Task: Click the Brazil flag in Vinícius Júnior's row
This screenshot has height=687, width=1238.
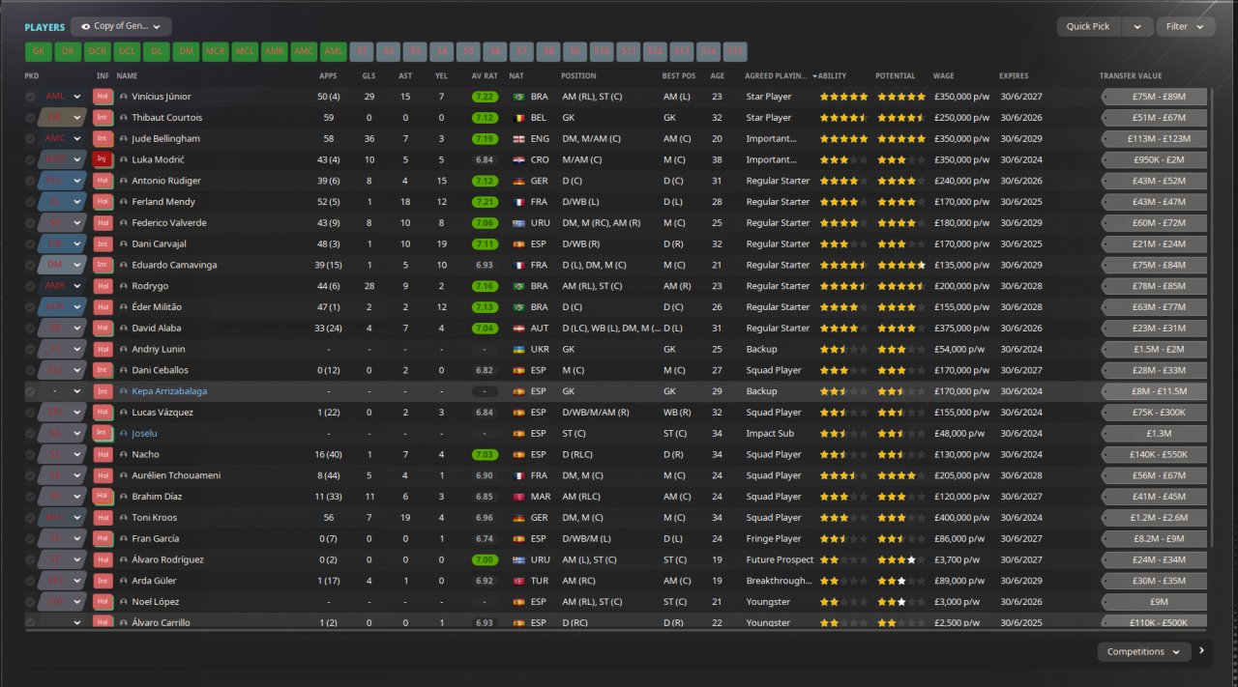Action: coord(518,97)
